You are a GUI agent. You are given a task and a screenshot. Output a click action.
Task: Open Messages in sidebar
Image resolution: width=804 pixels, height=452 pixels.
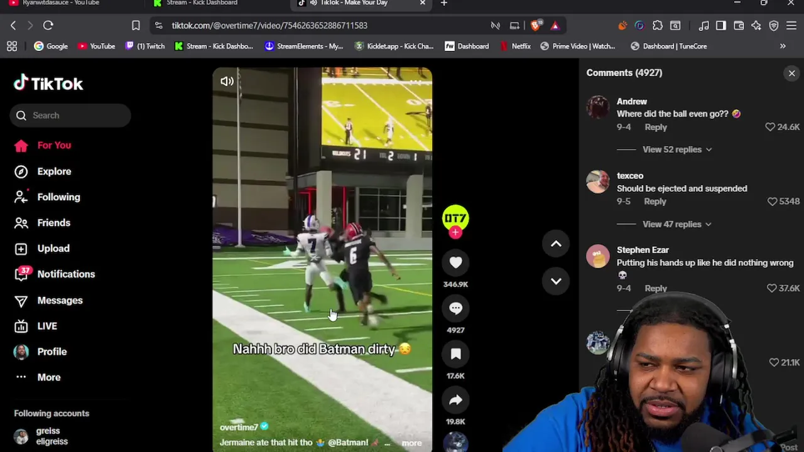48,300
